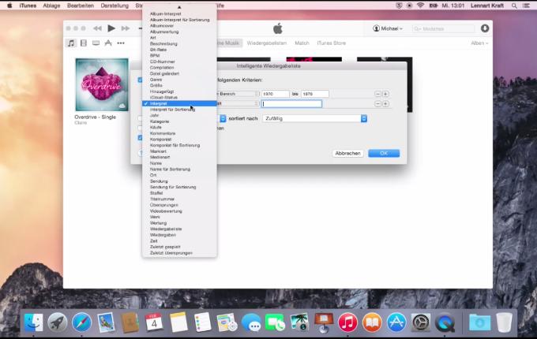The height and width of the screenshot is (339, 537).
Task: Open iBooks from the Dock
Action: pos(372,322)
